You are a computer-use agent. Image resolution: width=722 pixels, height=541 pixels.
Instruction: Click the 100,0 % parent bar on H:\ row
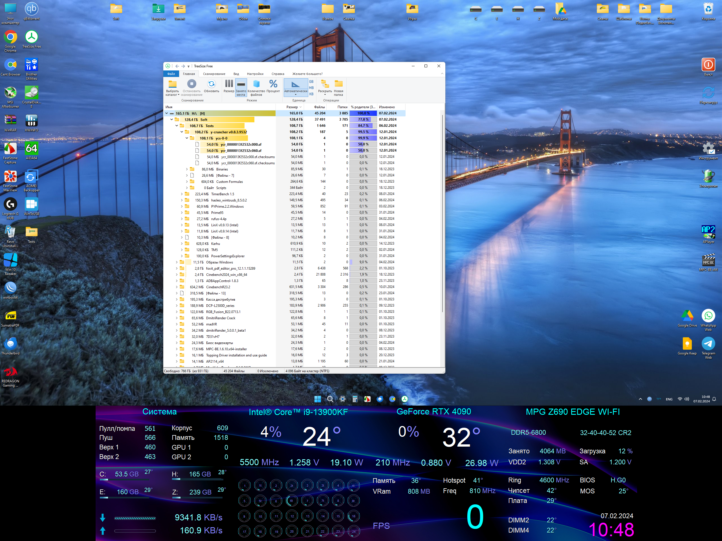pyautogui.click(x=363, y=113)
